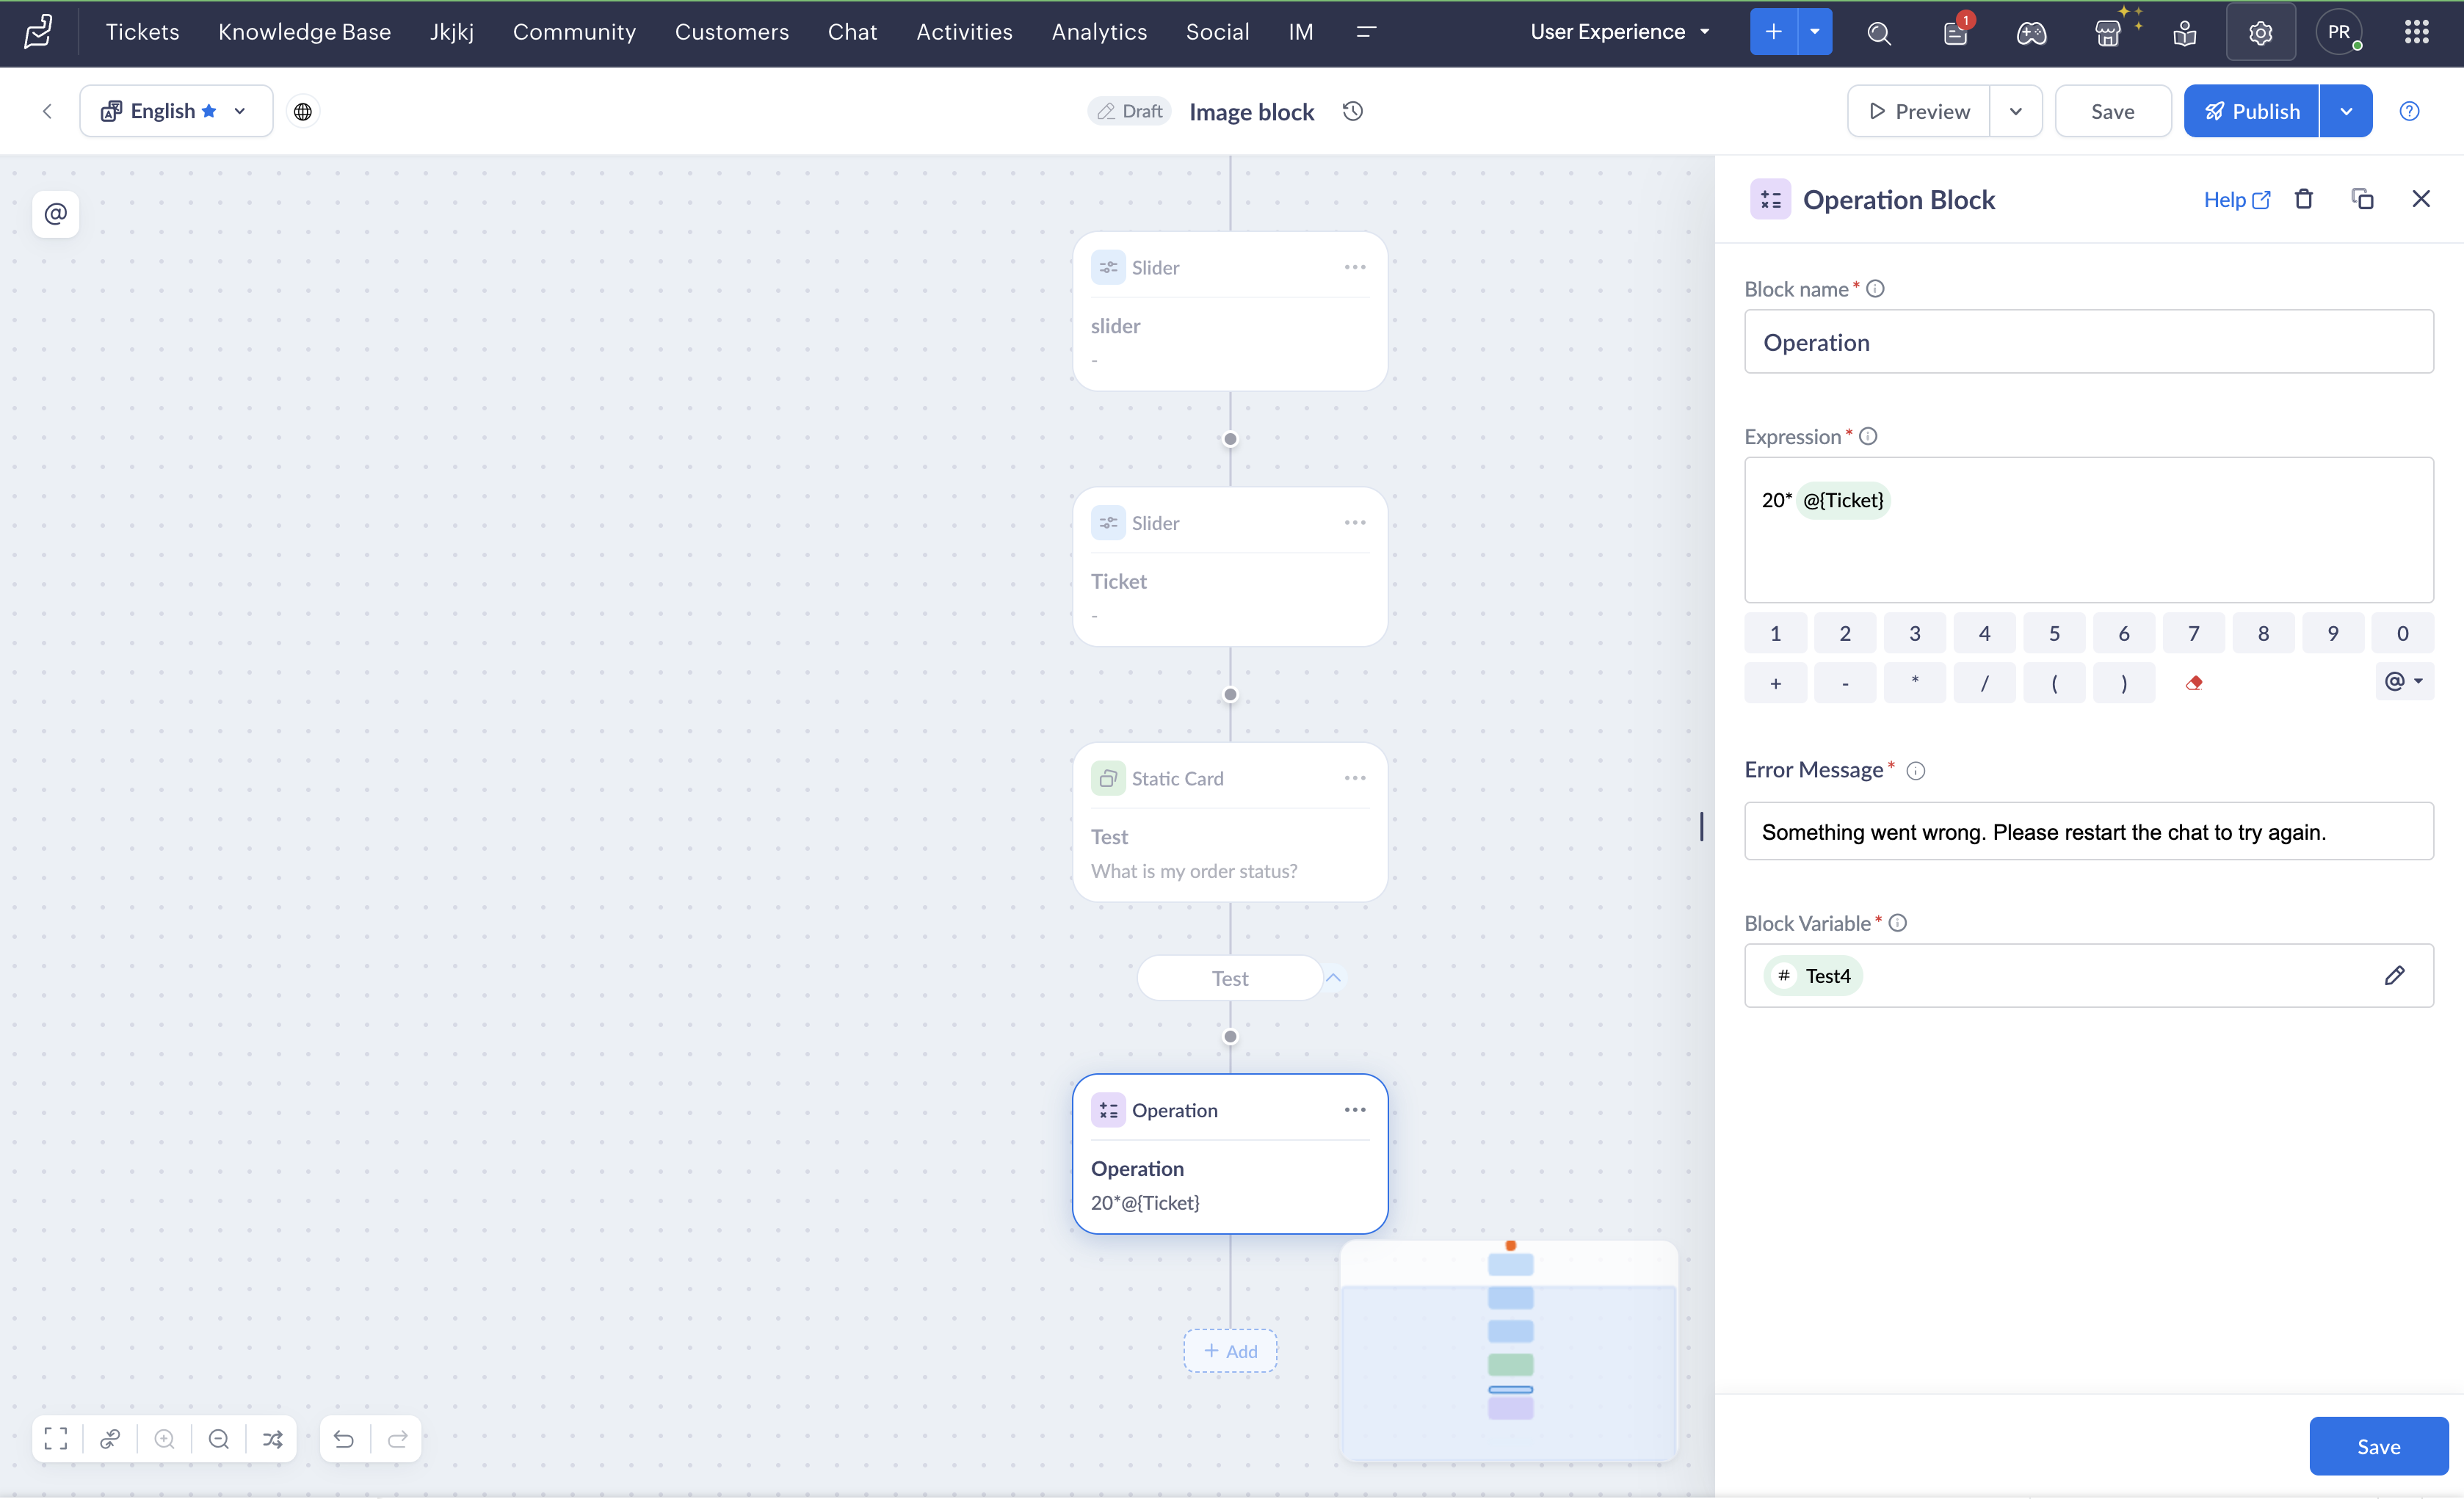Duplicate the block using copy icon
The width and height of the screenshot is (2464, 1499).
point(2362,199)
